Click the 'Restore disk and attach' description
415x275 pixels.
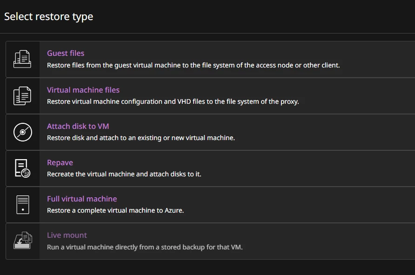pos(141,138)
